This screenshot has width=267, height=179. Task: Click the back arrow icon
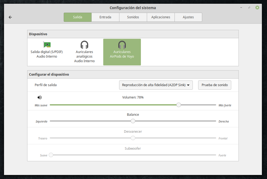(x=10, y=17)
